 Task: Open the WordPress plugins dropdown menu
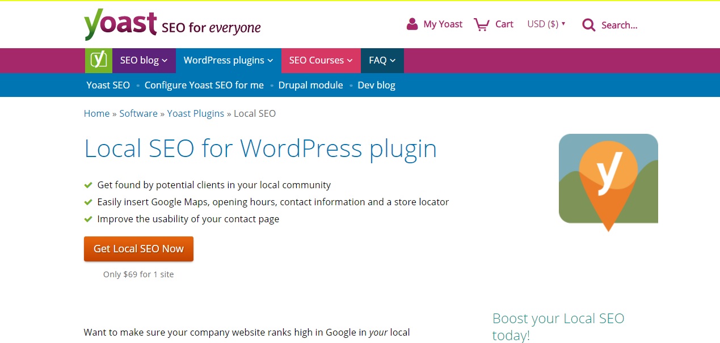coord(228,60)
